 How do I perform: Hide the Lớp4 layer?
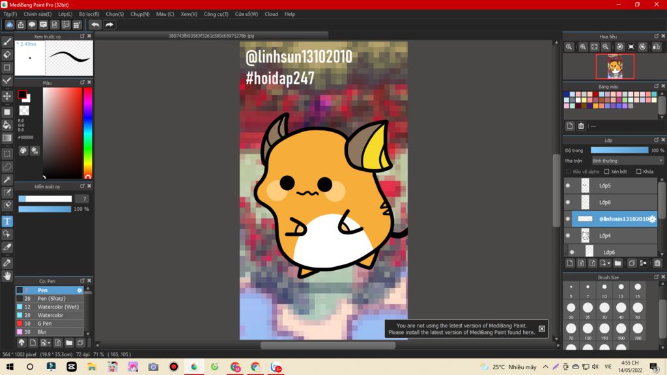click(x=568, y=236)
